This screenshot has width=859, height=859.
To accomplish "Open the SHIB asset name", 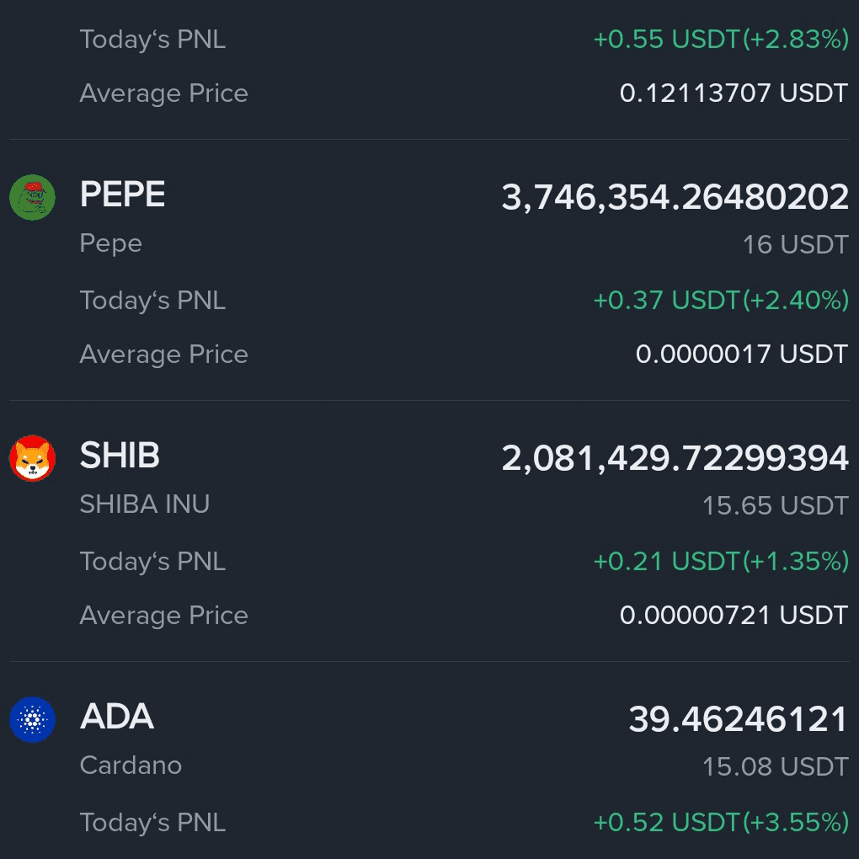I will coord(120,456).
